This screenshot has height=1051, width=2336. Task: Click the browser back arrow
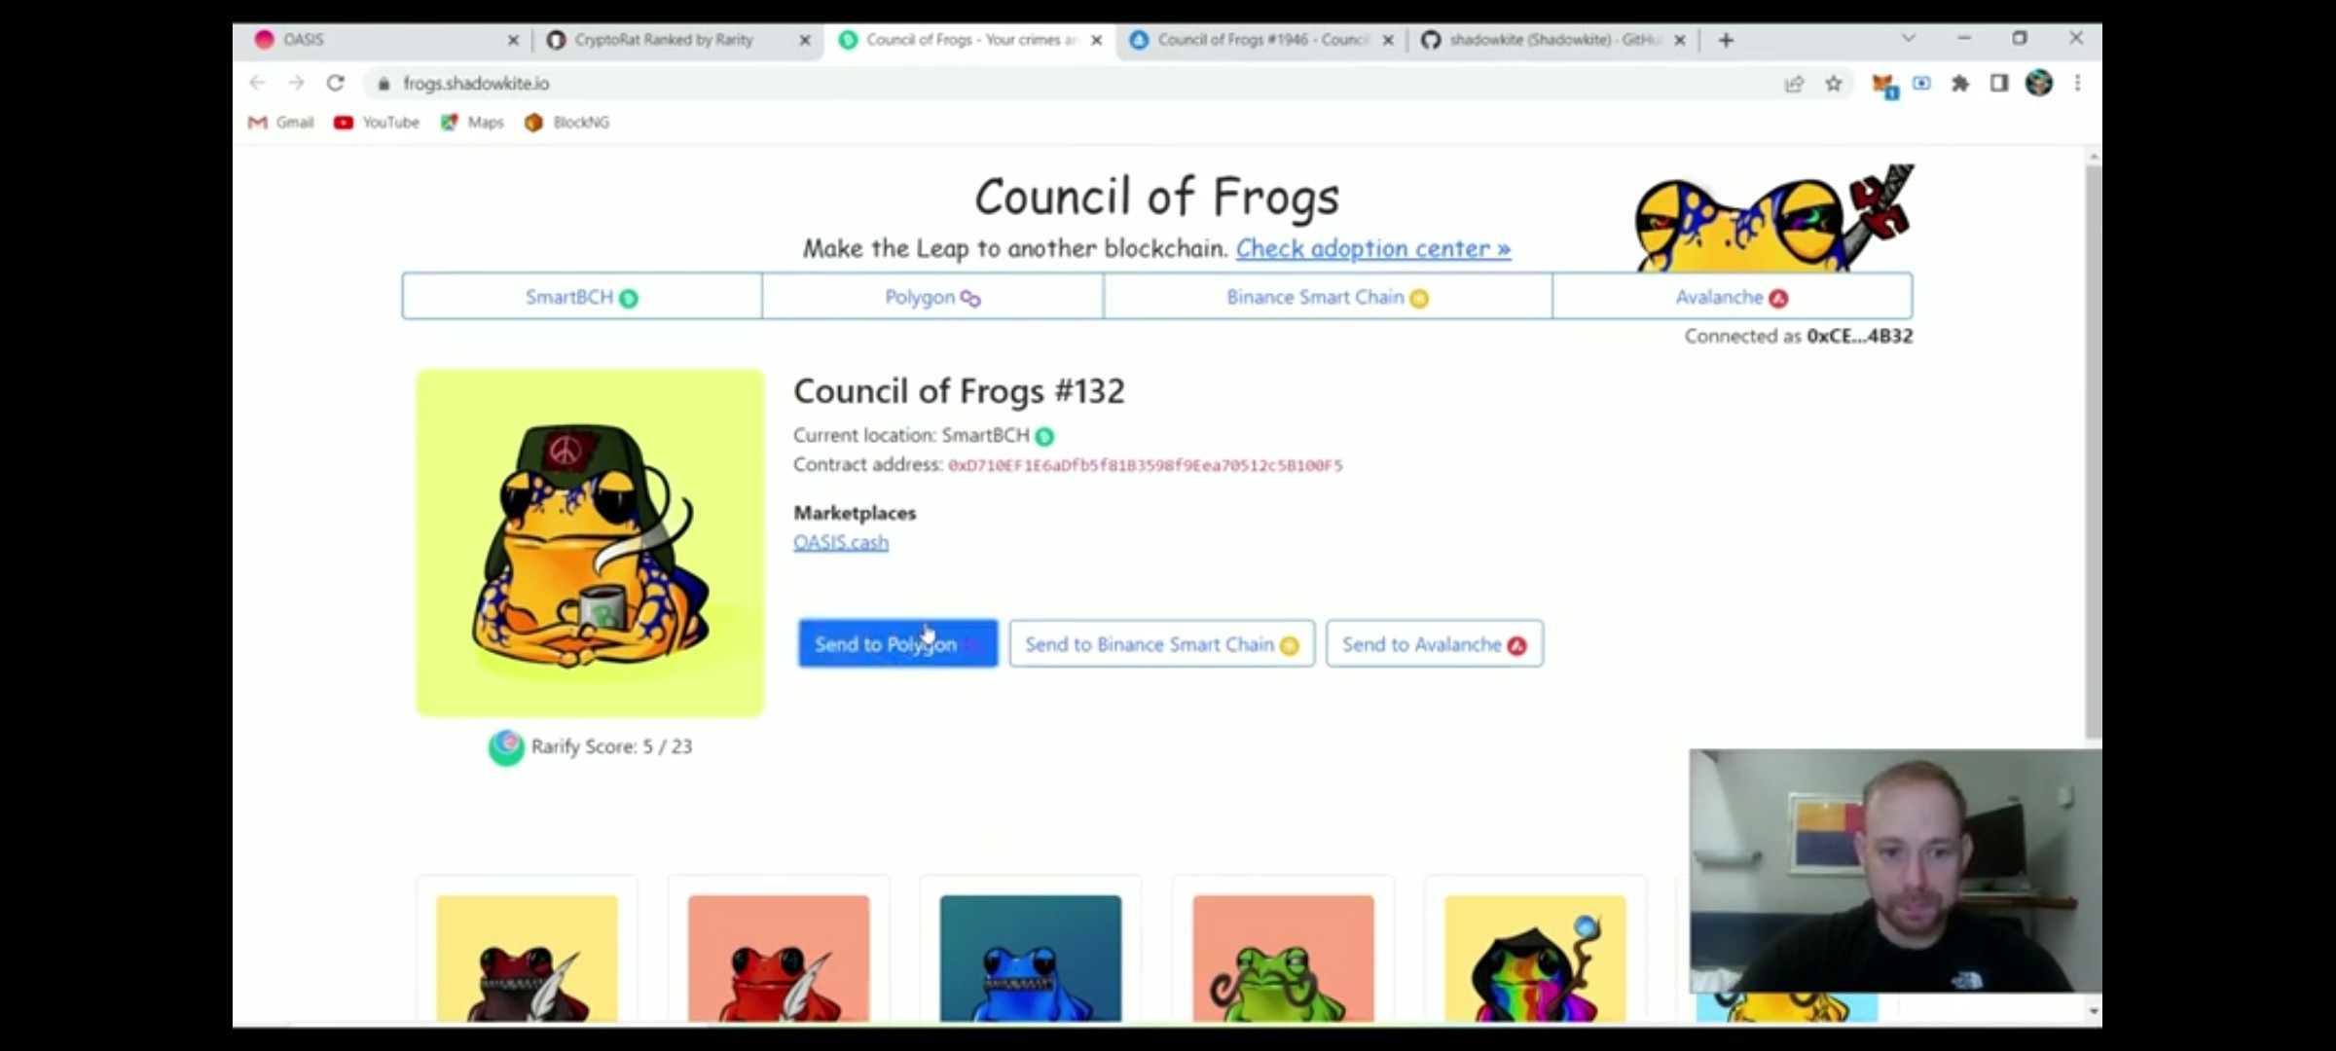pos(257,84)
